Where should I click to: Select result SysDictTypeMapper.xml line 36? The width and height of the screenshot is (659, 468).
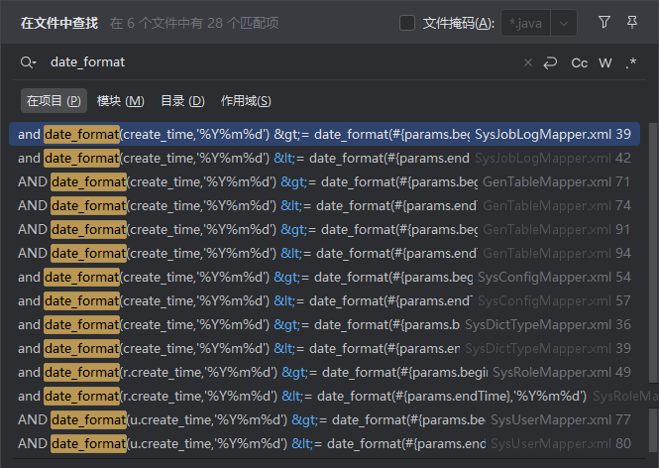[x=324, y=324]
